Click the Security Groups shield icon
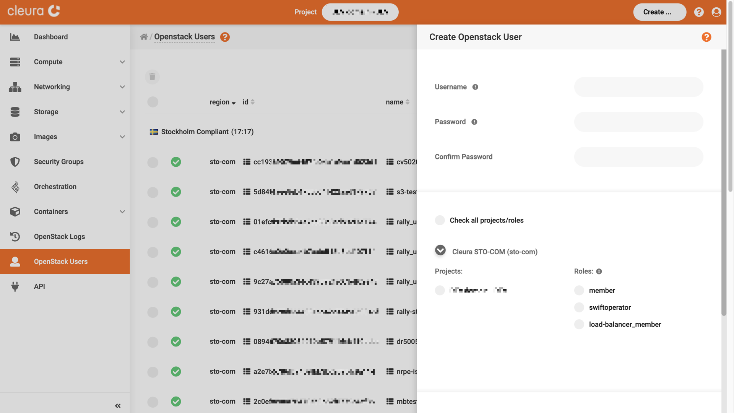Screen dimensions: 734x413 click(15, 162)
